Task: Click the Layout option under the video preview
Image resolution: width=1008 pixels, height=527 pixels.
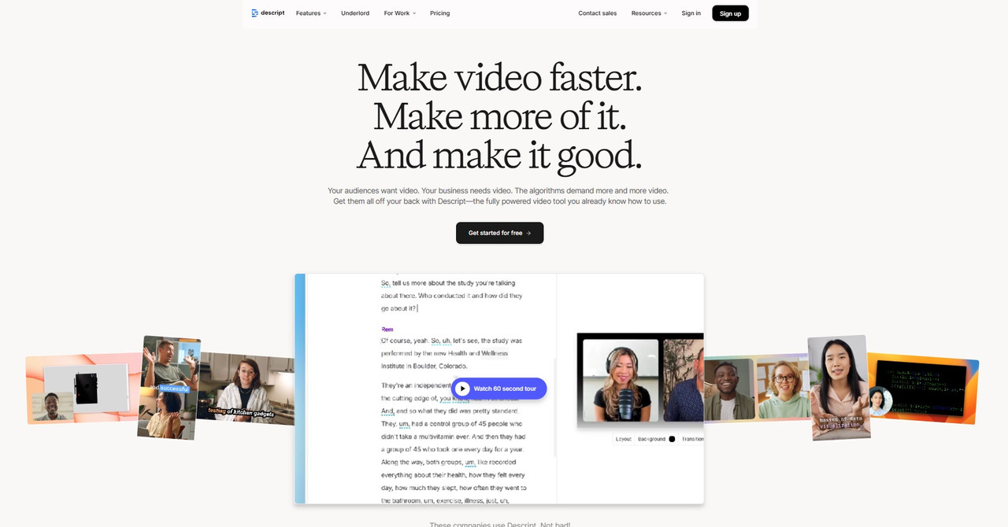Action: [624, 439]
